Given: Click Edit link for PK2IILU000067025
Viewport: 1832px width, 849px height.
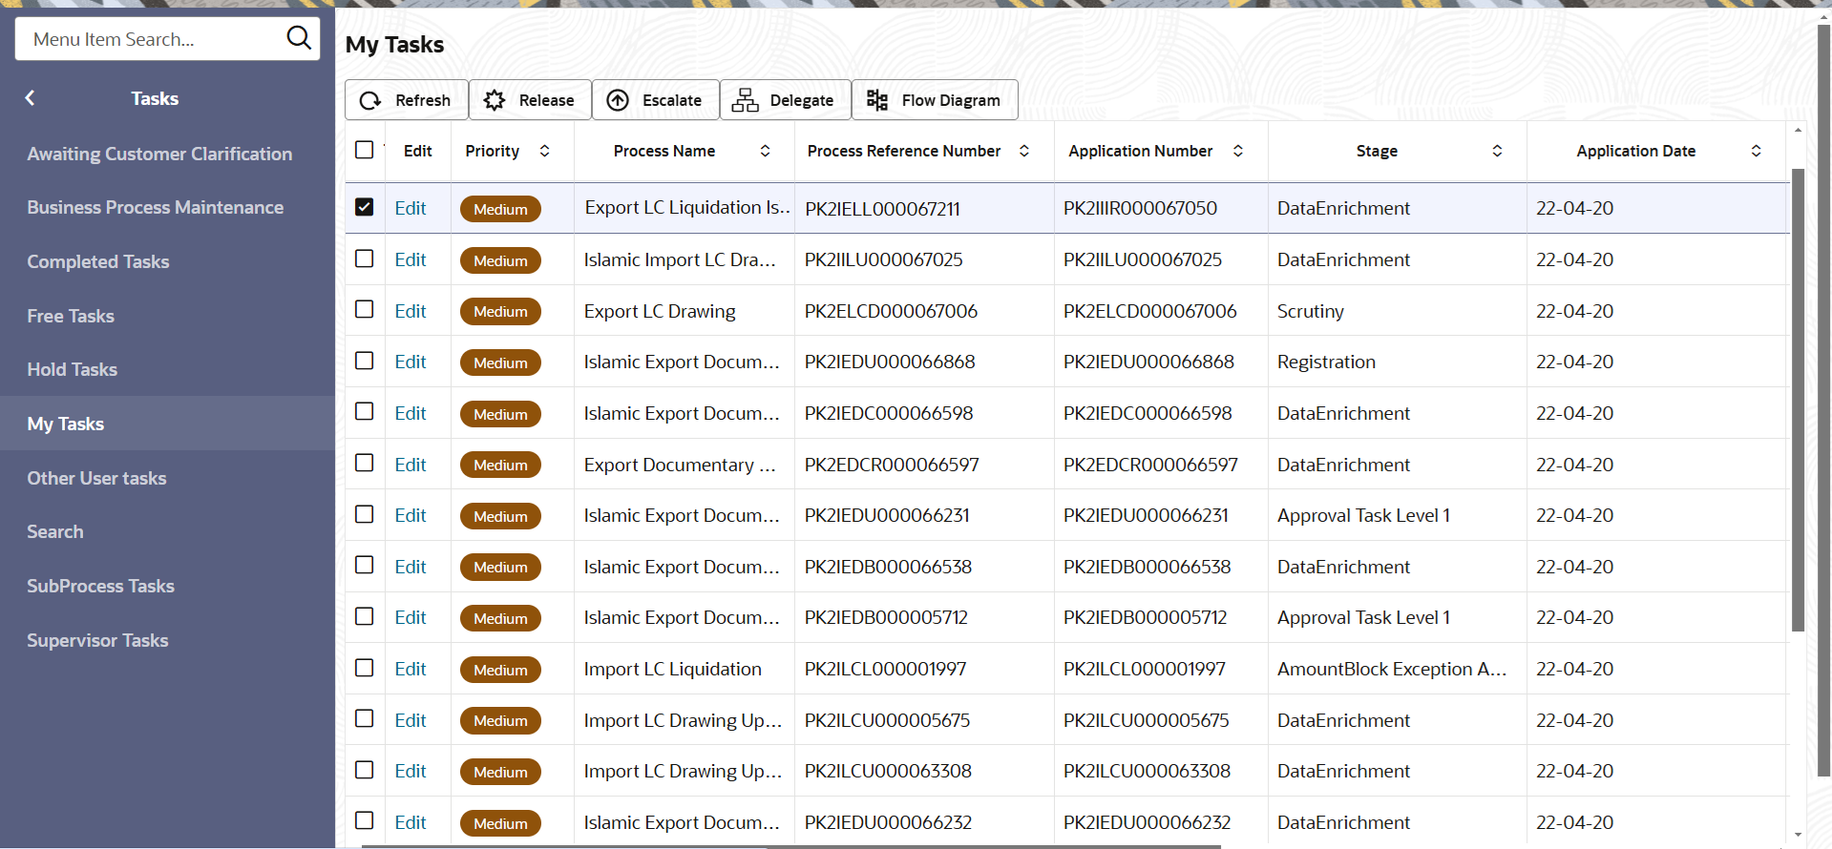Looking at the screenshot, I should (411, 259).
